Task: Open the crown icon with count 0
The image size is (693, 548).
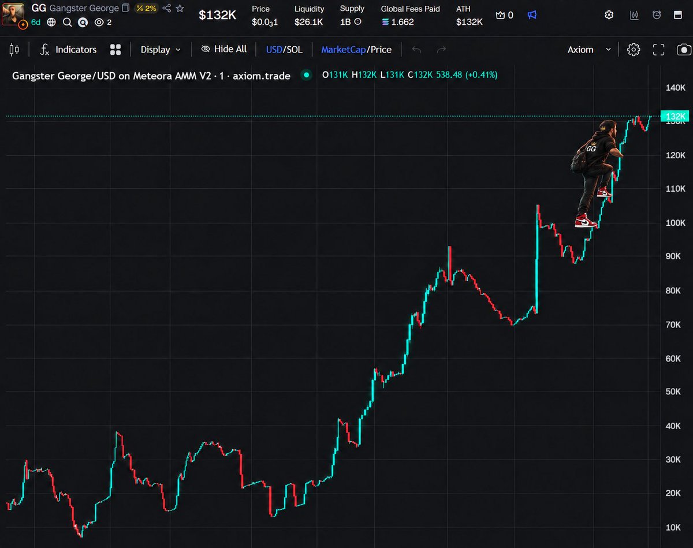Action: point(504,15)
